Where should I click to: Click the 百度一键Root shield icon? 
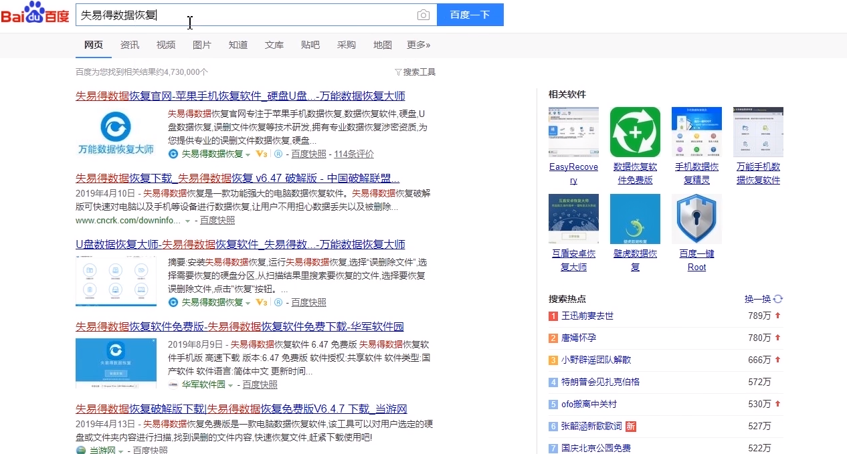click(x=696, y=219)
